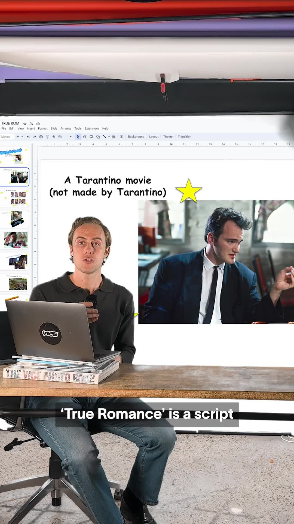Image resolution: width=294 pixels, height=524 pixels.
Task: Redo the last action
Action: point(35,137)
